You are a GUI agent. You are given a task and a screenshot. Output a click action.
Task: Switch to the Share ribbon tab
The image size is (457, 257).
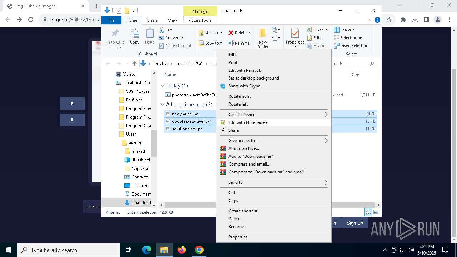point(152,20)
